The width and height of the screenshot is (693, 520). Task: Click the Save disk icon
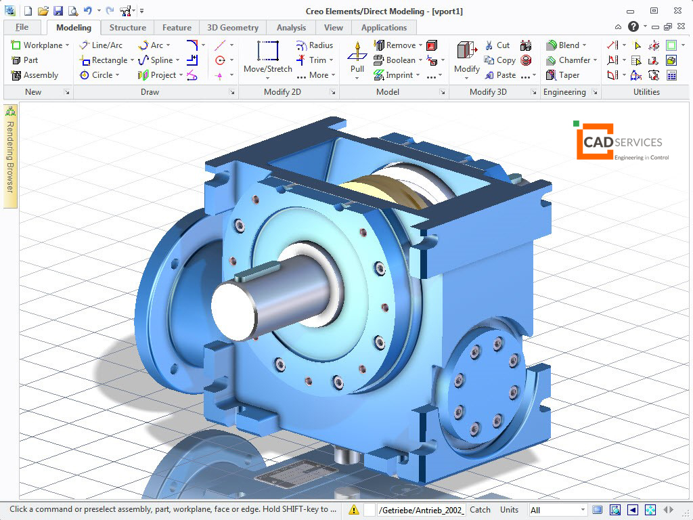click(x=58, y=11)
